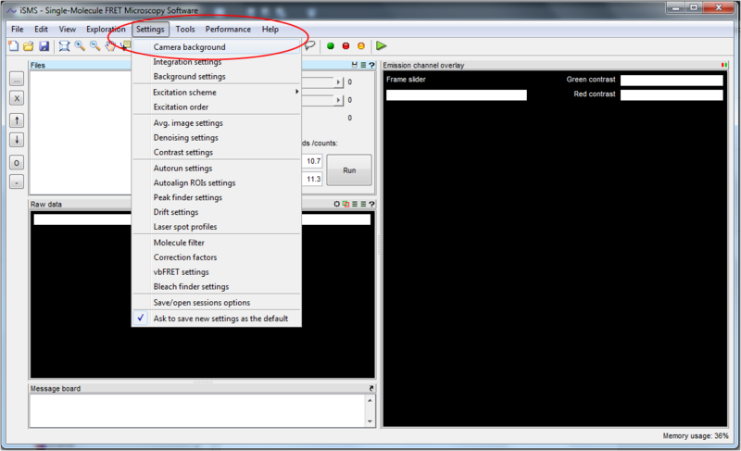Click the move file up arrow button
This screenshot has width=741, height=451.
coord(17,120)
